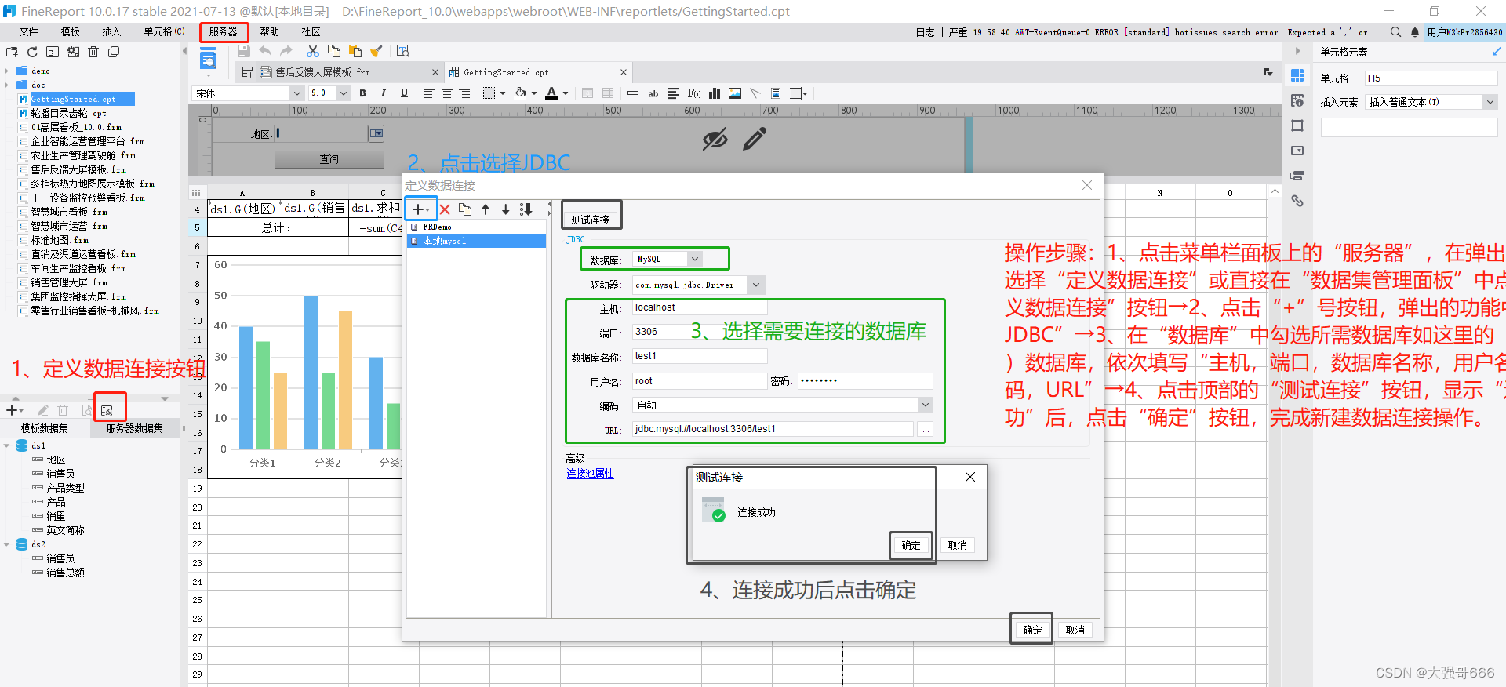Open the 插入 menu

tap(111, 32)
